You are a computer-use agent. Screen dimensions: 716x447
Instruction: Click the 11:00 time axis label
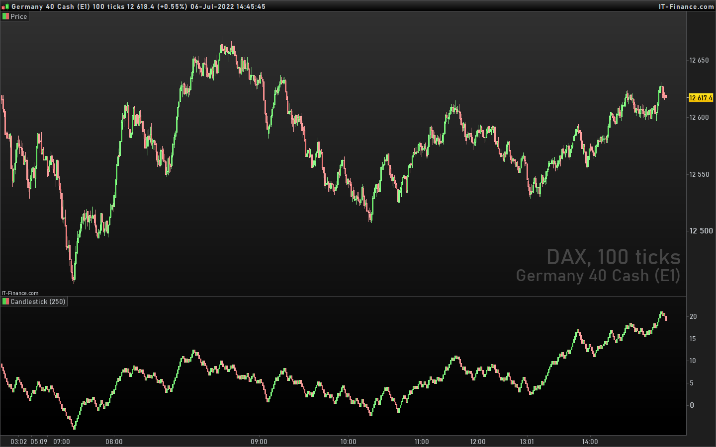point(422,442)
